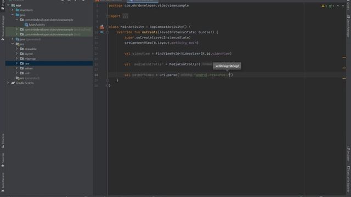The width and height of the screenshot is (351, 197).
Task: Expand the (test) package arrow
Action: click(17, 34)
